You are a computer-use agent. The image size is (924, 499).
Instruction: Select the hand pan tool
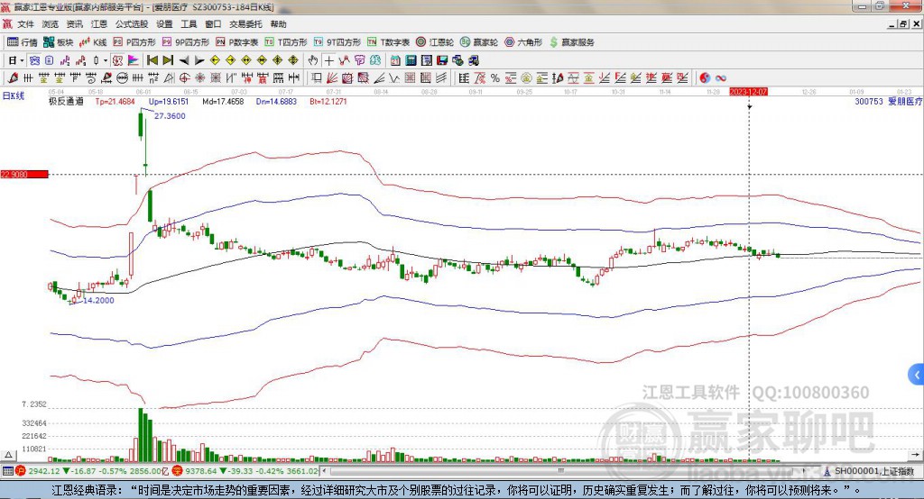pos(313,60)
